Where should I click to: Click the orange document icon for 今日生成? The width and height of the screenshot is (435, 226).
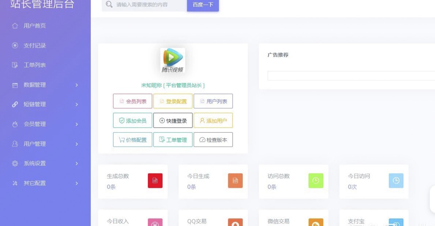235,181
